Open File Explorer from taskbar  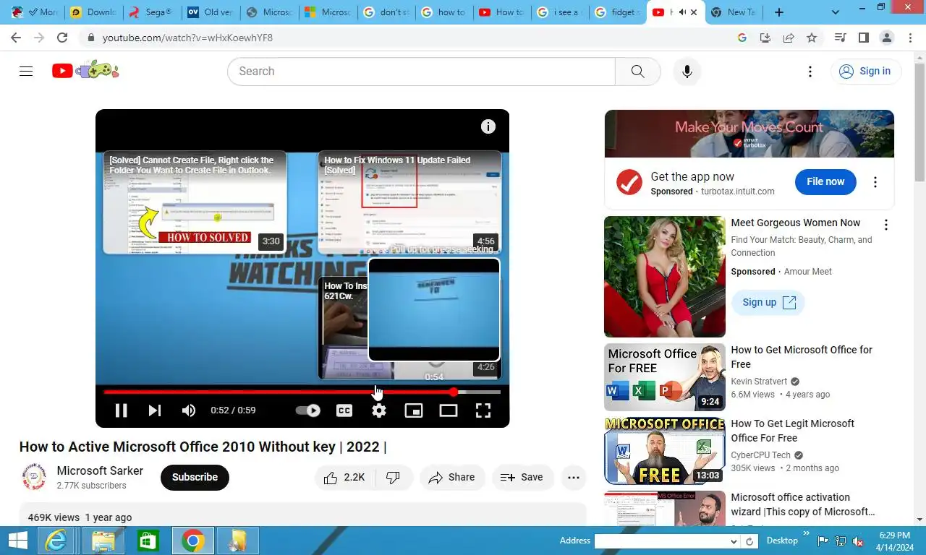(x=103, y=541)
